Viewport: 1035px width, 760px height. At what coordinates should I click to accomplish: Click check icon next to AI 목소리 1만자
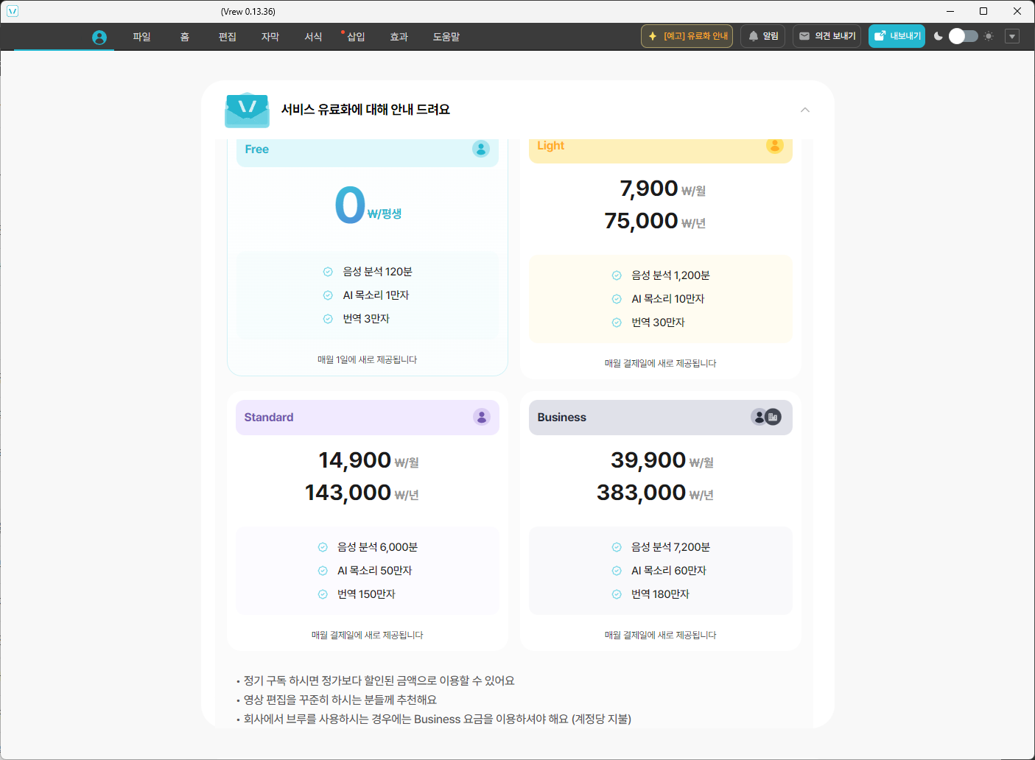pyautogui.click(x=328, y=295)
